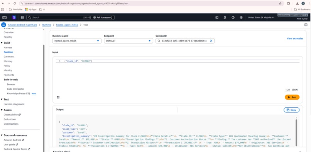311x152 pixels.
Task: Open Gateways in the sidebar
Action: [x=9, y=57]
